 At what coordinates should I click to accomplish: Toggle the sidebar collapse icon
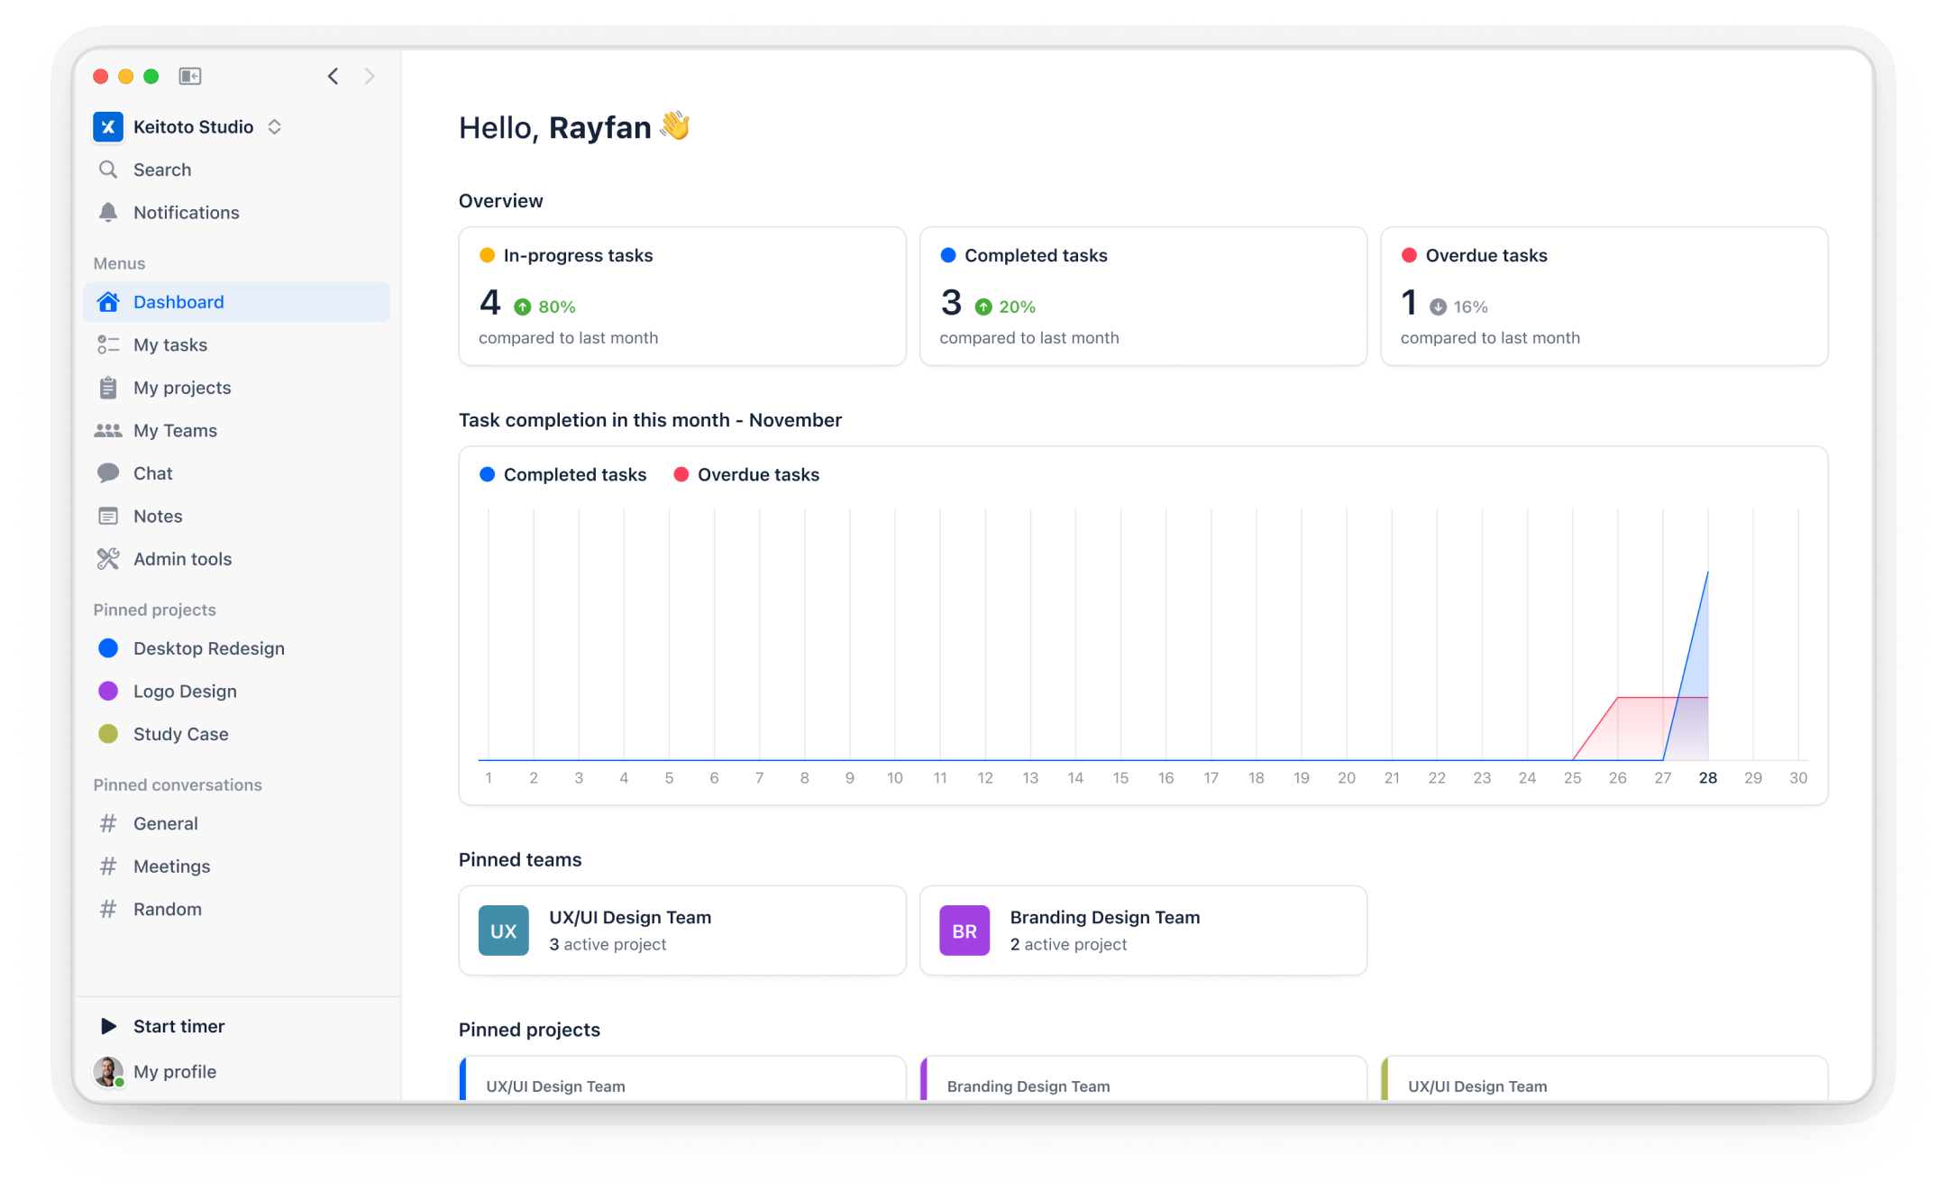(x=189, y=77)
